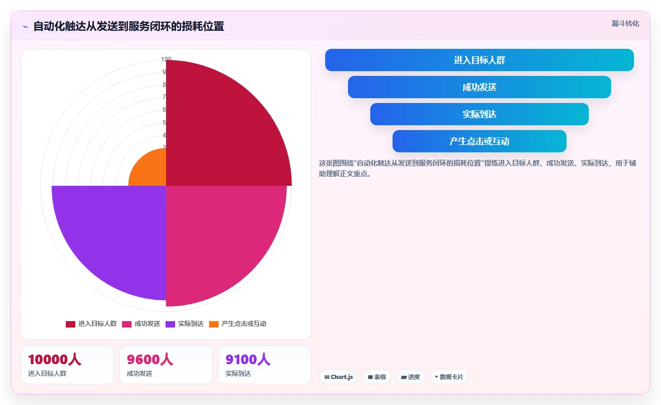Toggle the 进入目标人群 legend swatch
The height and width of the screenshot is (405, 661).
pyautogui.click(x=71, y=324)
